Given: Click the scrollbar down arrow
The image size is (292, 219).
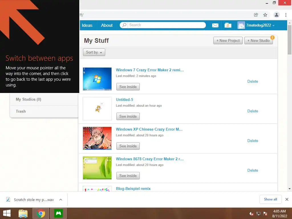Looking at the screenshot, I should (289, 189).
